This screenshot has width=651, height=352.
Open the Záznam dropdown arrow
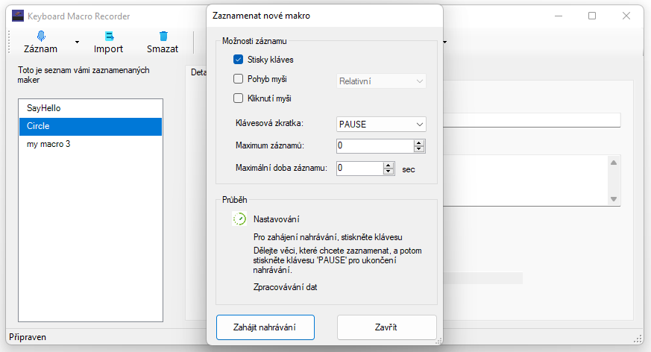point(77,43)
